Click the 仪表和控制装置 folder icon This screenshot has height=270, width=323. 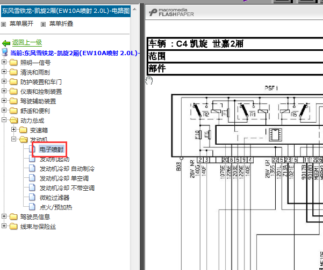click(13, 92)
